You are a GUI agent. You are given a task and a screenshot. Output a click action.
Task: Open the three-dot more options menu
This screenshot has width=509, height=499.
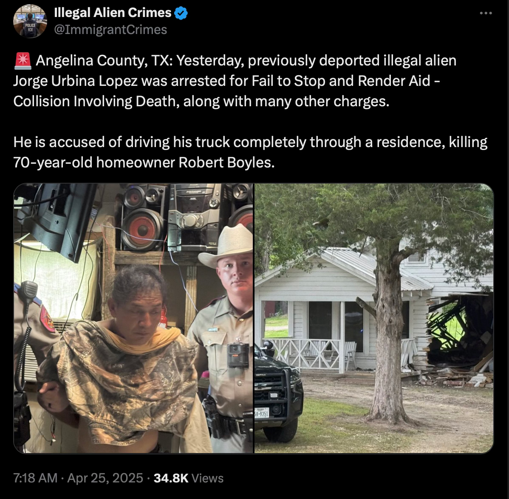point(486,13)
